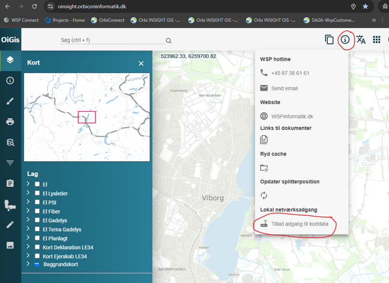Show more bookmarks with the chevron
Image resolution: width=389 pixels, height=283 pixels.
(x=374, y=20)
